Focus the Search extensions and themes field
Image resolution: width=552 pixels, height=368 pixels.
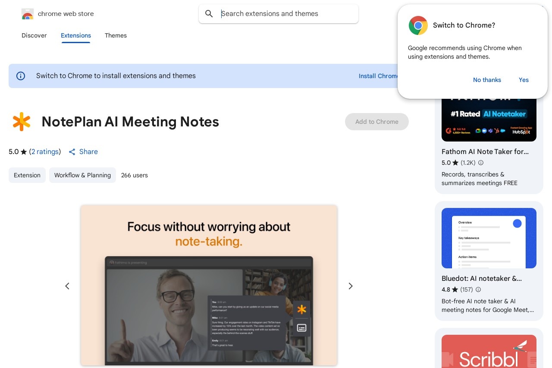pyautogui.click(x=279, y=14)
